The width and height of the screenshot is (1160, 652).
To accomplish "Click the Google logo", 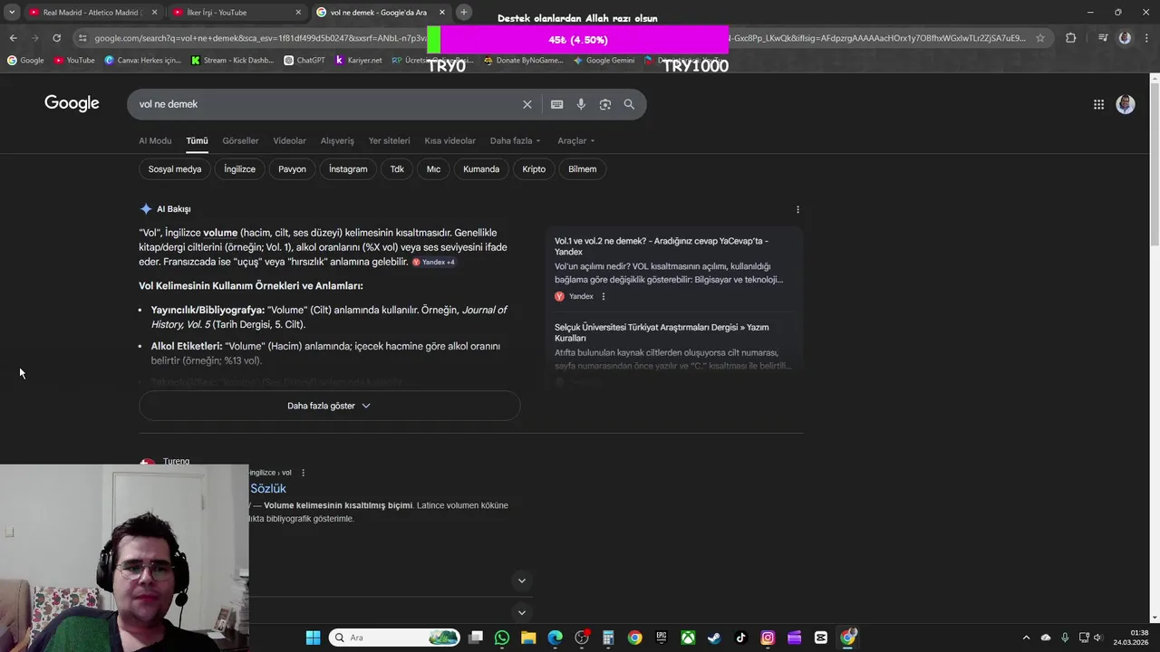I will click(72, 103).
